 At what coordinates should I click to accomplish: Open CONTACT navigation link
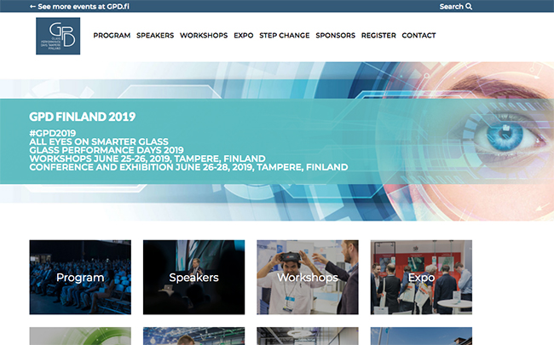418,35
